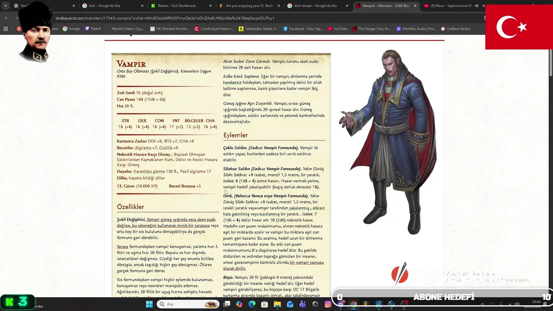Open the Twitch bookmark

coord(93,29)
